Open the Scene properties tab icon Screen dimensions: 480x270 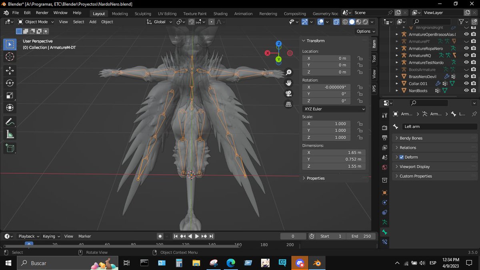(385, 158)
